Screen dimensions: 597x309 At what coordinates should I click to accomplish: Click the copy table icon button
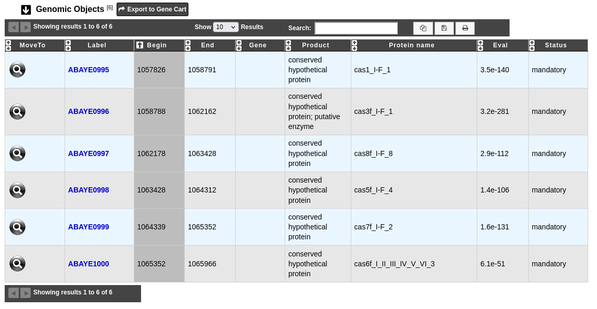(423, 28)
